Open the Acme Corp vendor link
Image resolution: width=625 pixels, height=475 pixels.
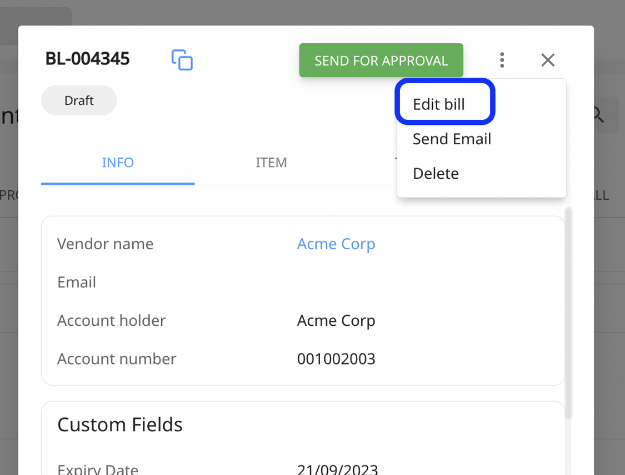(336, 244)
